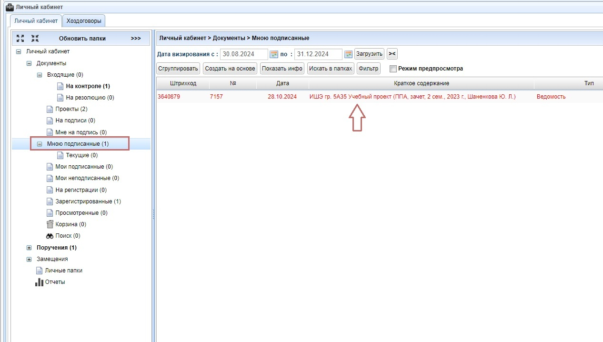Viewport: 603px width, 342px height.
Task: Sort by the Штрихкод column header
Action: tap(183, 83)
